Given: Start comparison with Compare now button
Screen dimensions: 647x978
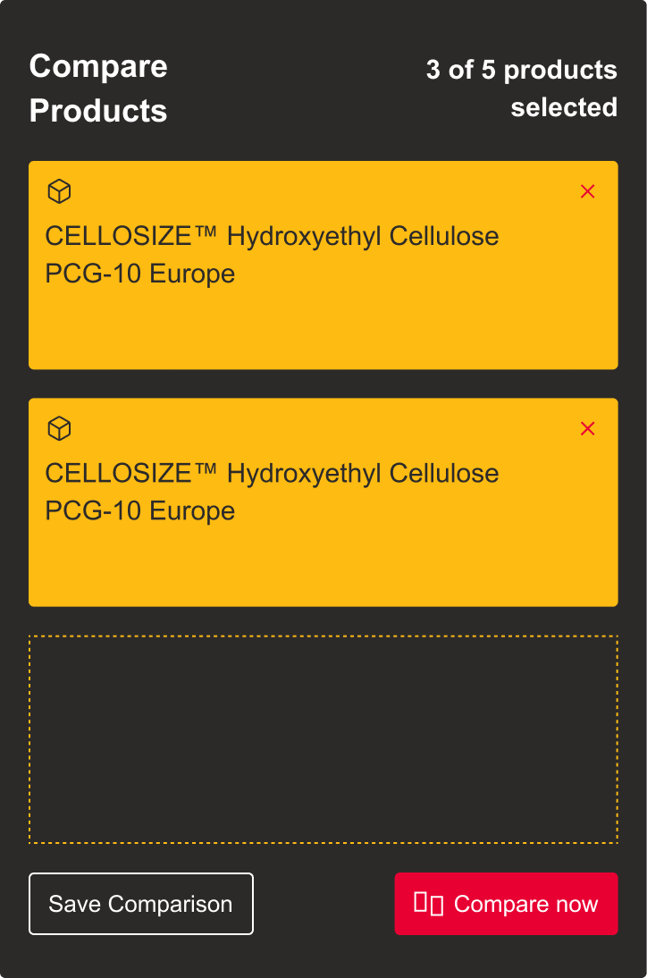Looking at the screenshot, I should click(506, 904).
